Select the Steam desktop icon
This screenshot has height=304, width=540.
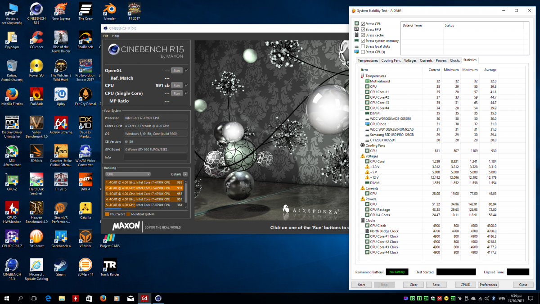(61, 267)
